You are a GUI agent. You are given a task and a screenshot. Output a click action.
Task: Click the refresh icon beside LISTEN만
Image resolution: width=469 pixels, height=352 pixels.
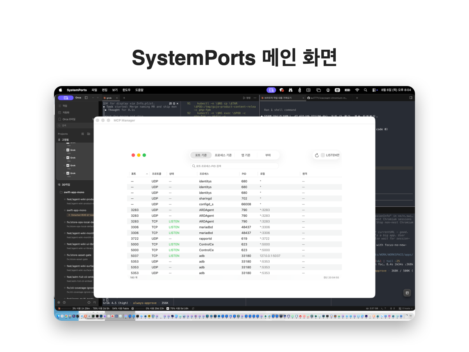tap(317, 155)
